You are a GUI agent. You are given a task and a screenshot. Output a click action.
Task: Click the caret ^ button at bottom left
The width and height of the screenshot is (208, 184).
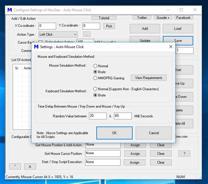pyautogui.click(x=15, y=166)
